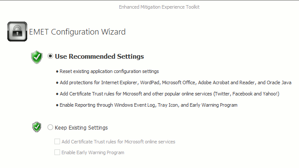This screenshot has height=168, width=299.
Task: Click the bullet dot before Add protections
Action: point(57,83)
